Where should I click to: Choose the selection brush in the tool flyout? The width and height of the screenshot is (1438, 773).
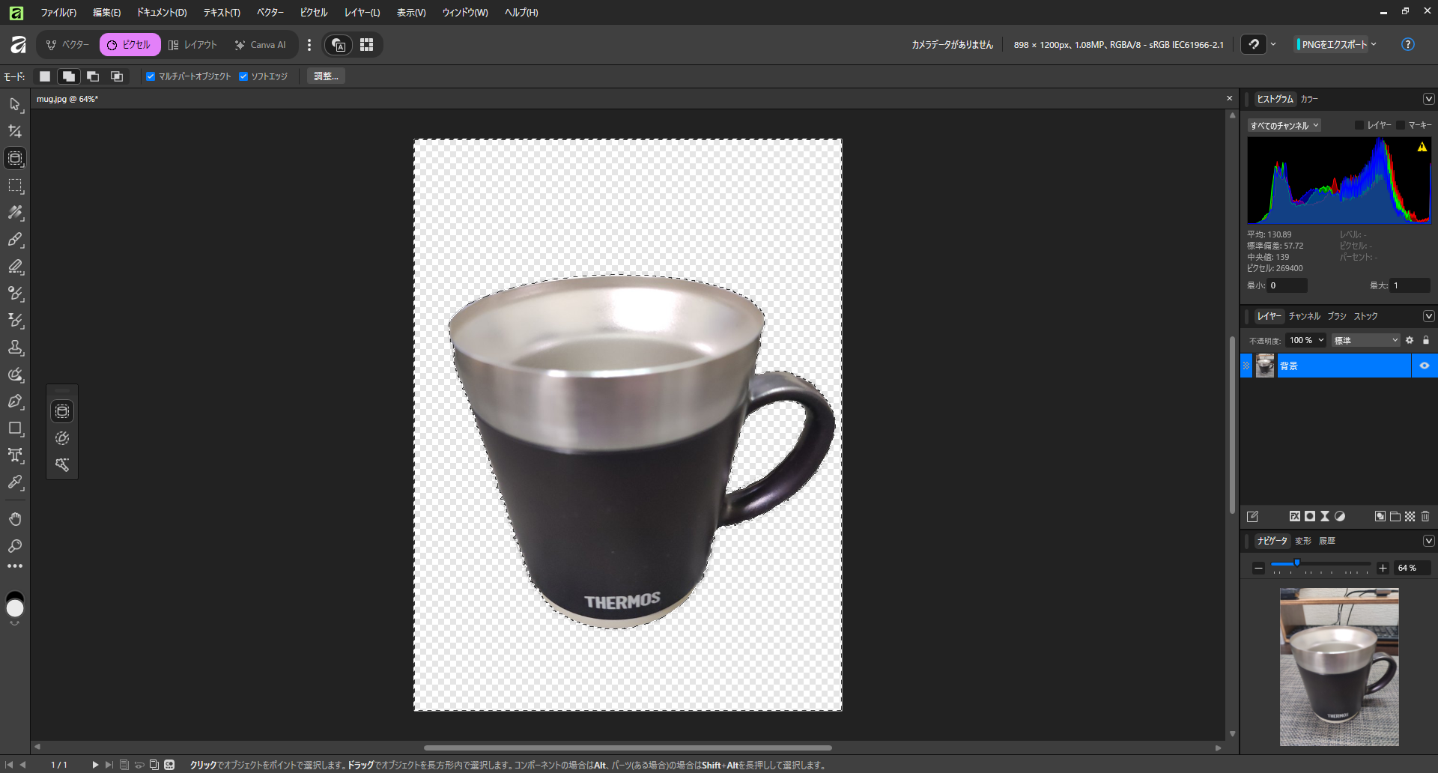[62, 438]
